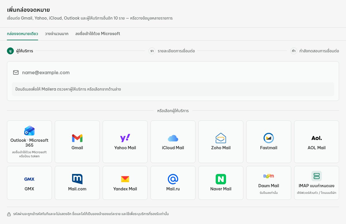Click the Fastmail logo icon

click(x=269, y=138)
